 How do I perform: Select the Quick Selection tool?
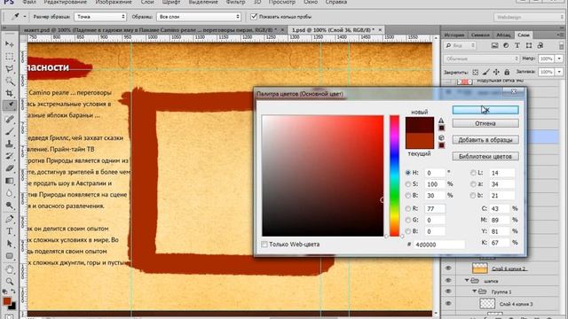pyautogui.click(x=10, y=81)
